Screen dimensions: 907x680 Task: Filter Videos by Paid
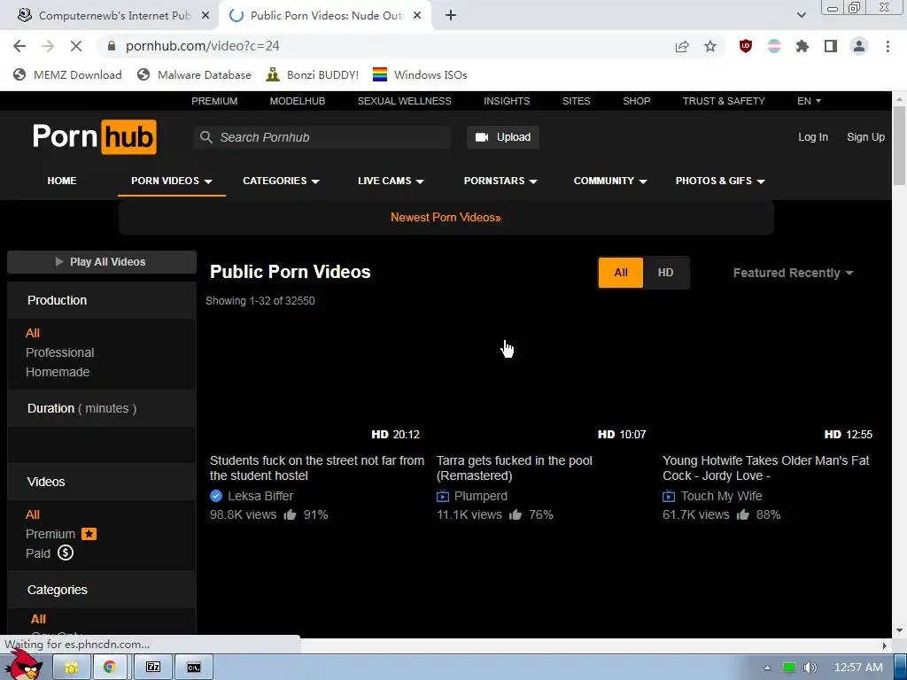pyautogui.click(x=37, y=553)
